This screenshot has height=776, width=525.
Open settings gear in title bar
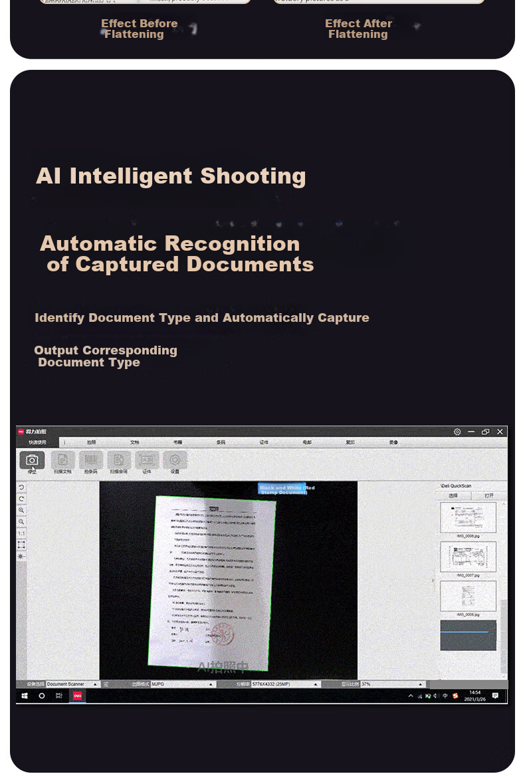(457, 432)
